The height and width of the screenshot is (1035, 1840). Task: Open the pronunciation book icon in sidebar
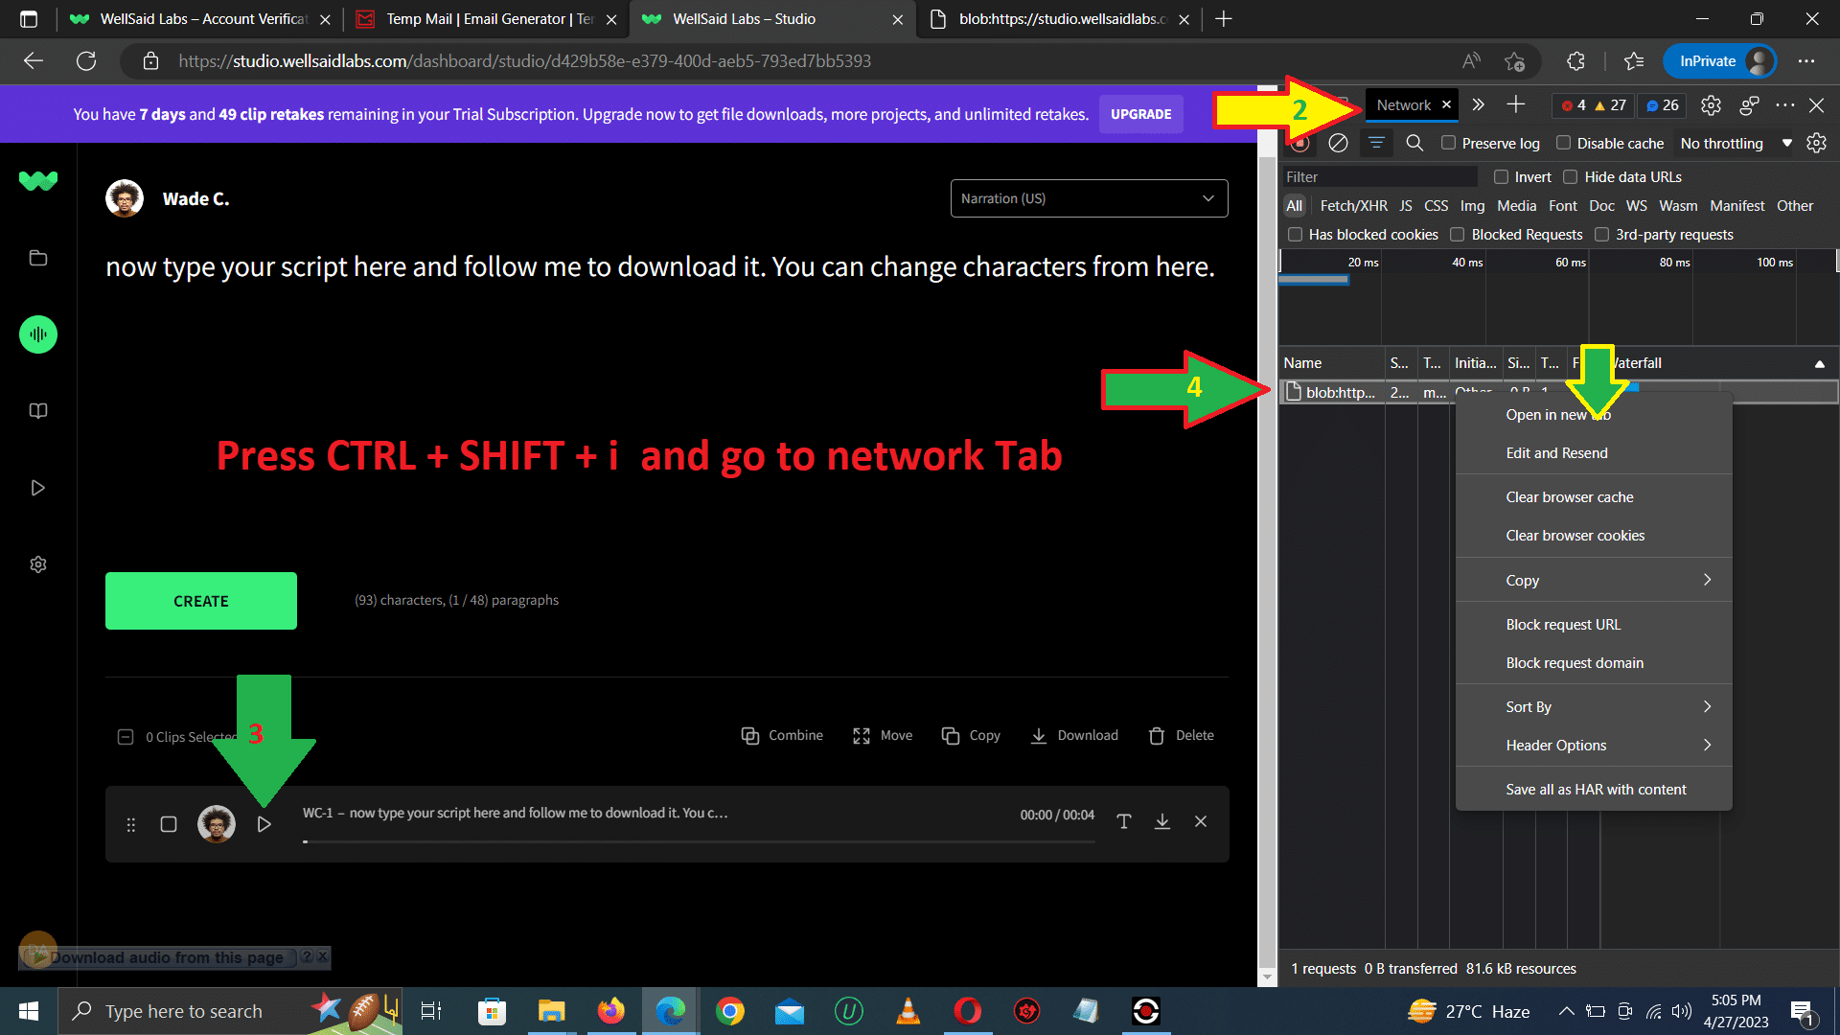(38, 411)
